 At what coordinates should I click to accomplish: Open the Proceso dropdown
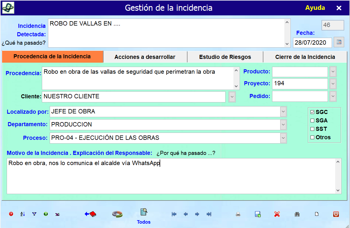click(x=283, y=138)
